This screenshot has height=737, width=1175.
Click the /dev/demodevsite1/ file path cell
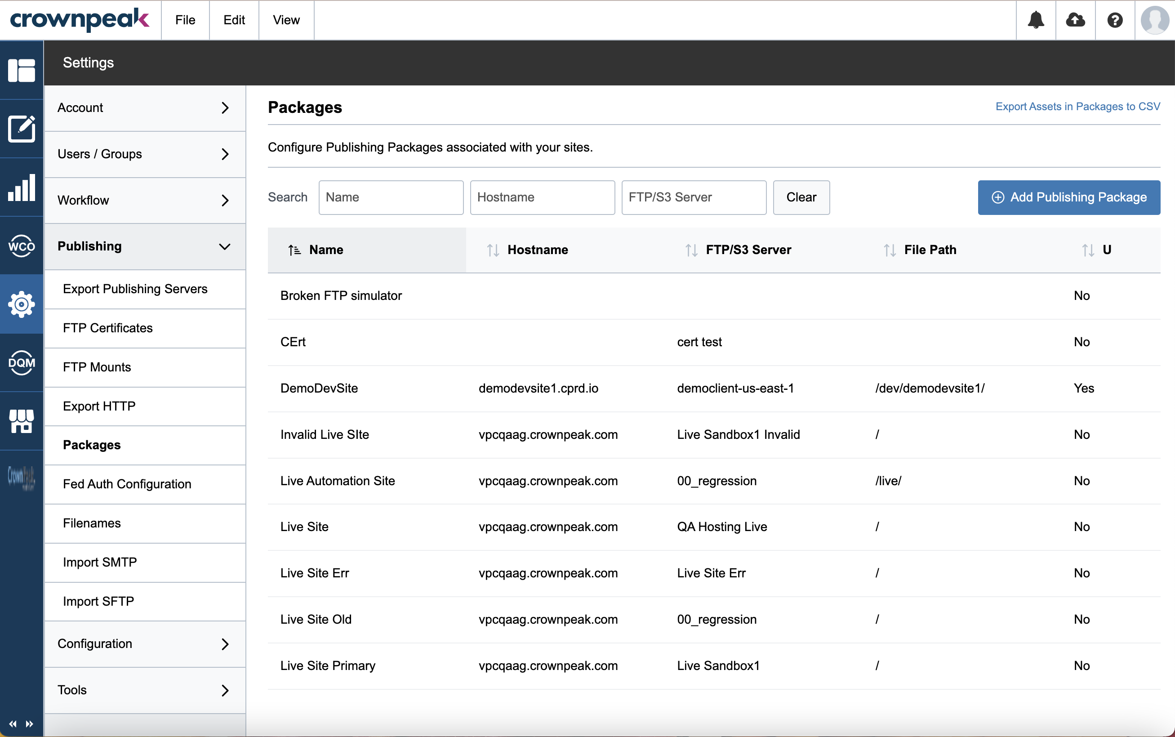point(930,389)
